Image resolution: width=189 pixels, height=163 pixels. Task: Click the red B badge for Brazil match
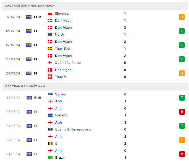point(181,154)
